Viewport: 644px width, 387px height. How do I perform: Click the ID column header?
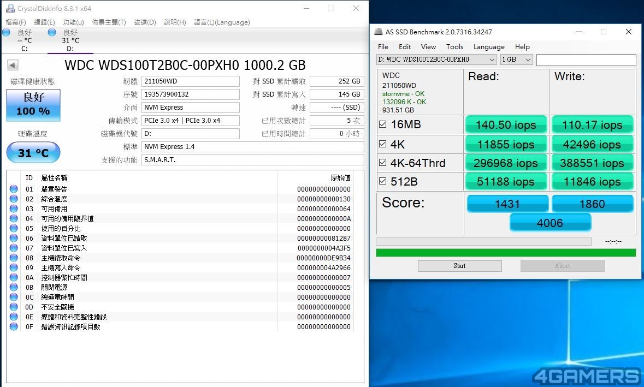29,178
